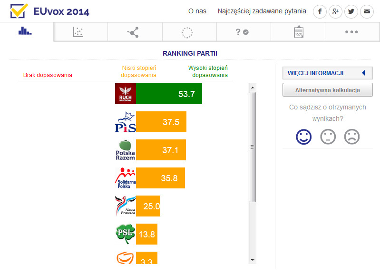Screen dimensions: 380x275
Task: Click the Solidarna Polska logo
Action: (x=126, y=178)
